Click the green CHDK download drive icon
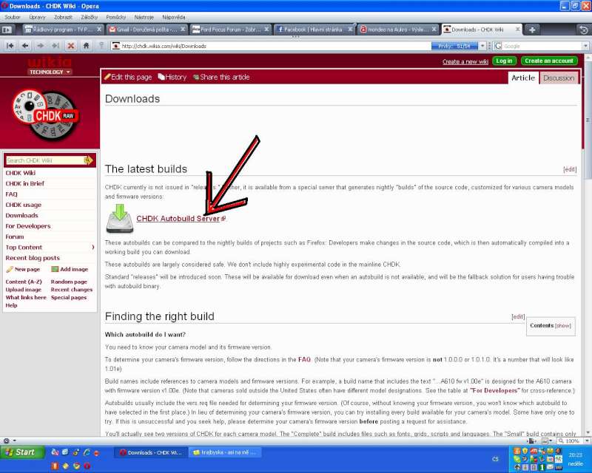 [x=119, y=219]
